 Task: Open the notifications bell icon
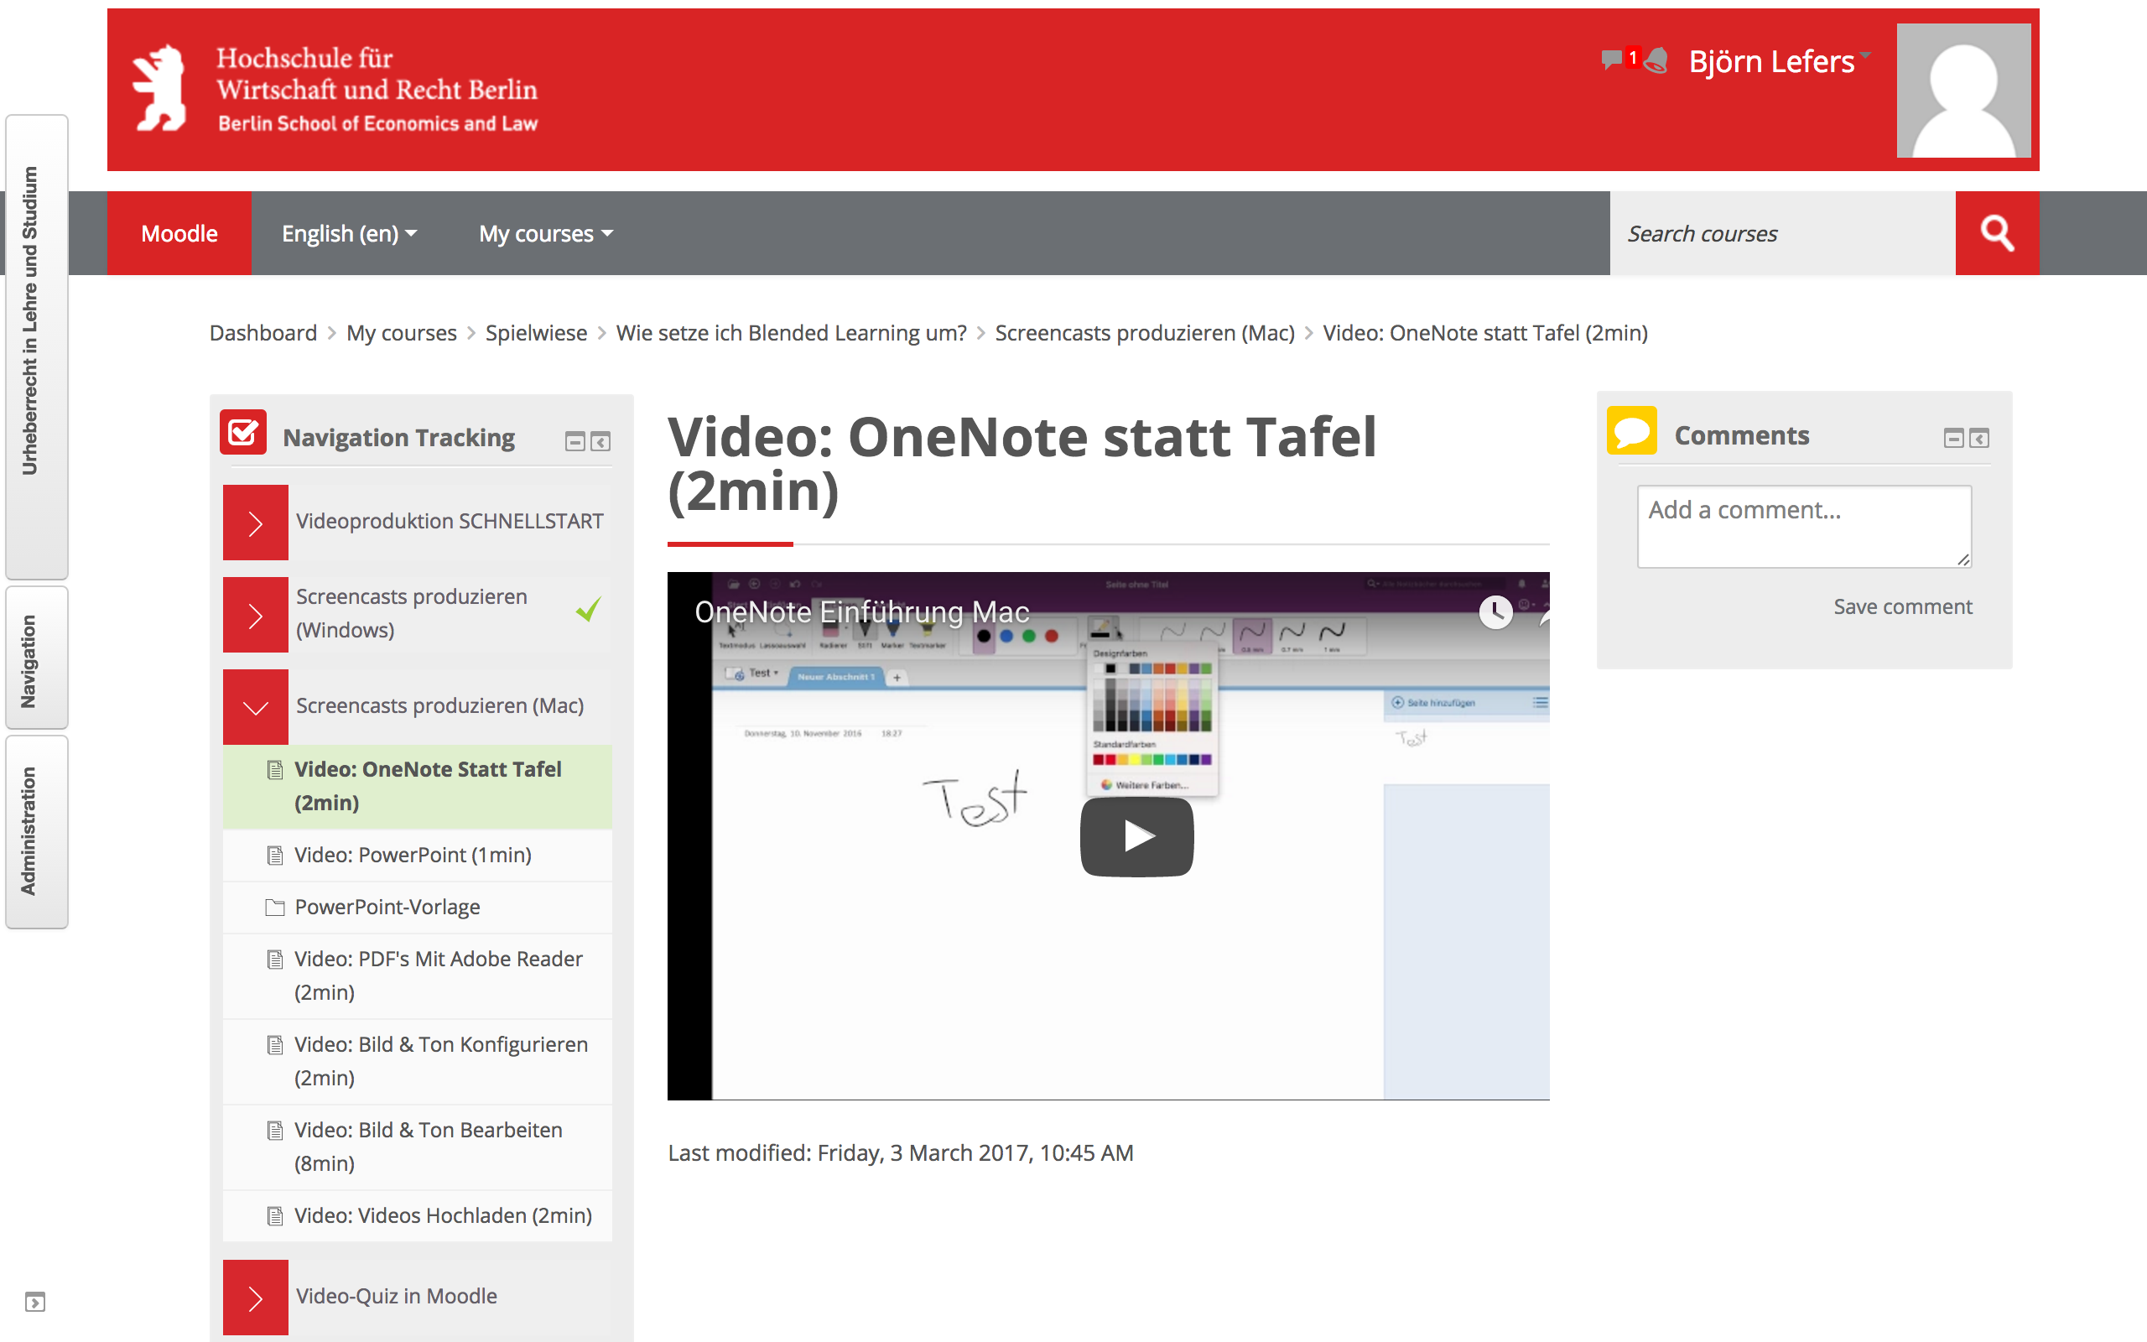pyautogui.click(x=1656, y=60)
